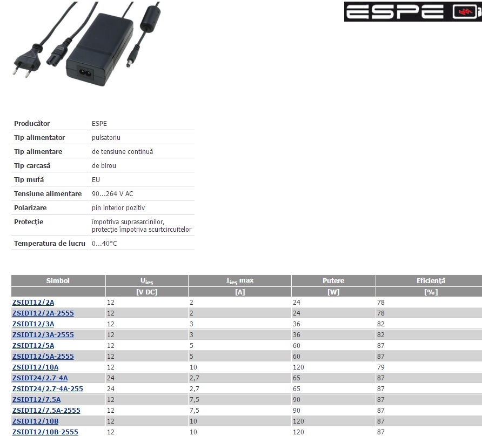Click the 24 power value in ZSIDT12/2A row
482x436 pixels.
(297, 303)
